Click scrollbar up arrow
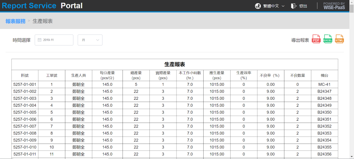This screenshot has height=159, width=354. 351,2
